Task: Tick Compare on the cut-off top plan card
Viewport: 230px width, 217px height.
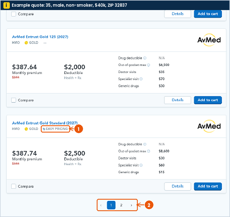Action: coord(14,14)
